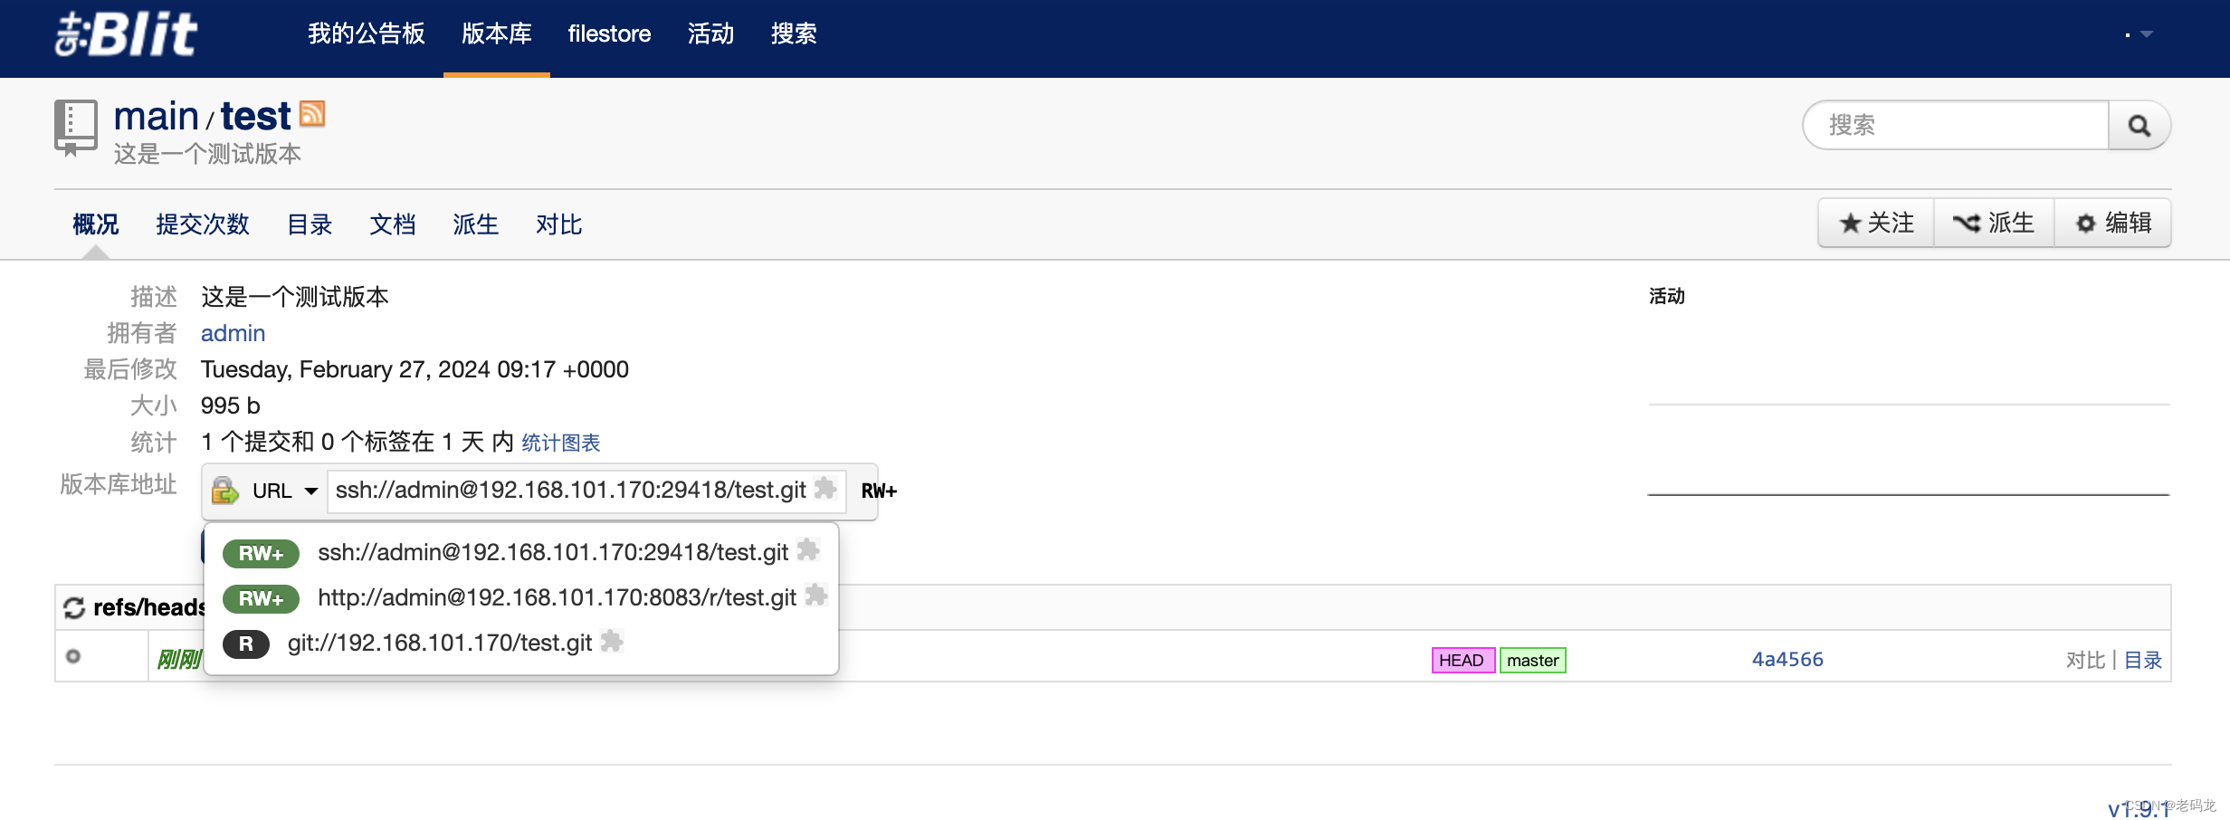The width and height of the screenshot is (2230, 820).
Task: Open the RSS feed icon beside test
Action: (312, 113)
